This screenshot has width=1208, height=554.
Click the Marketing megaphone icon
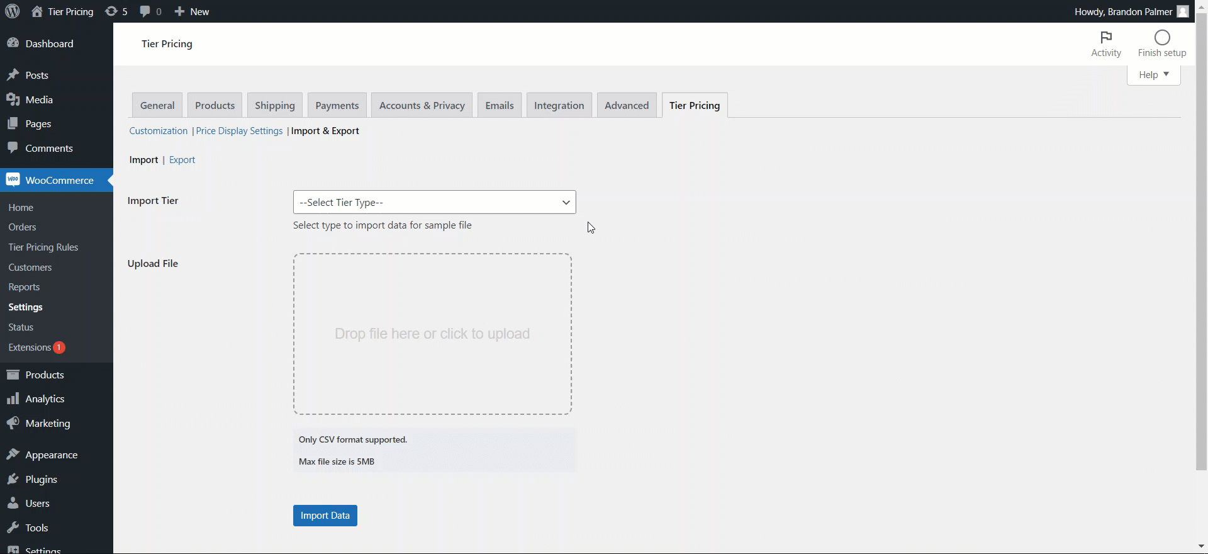pos(13,423)
